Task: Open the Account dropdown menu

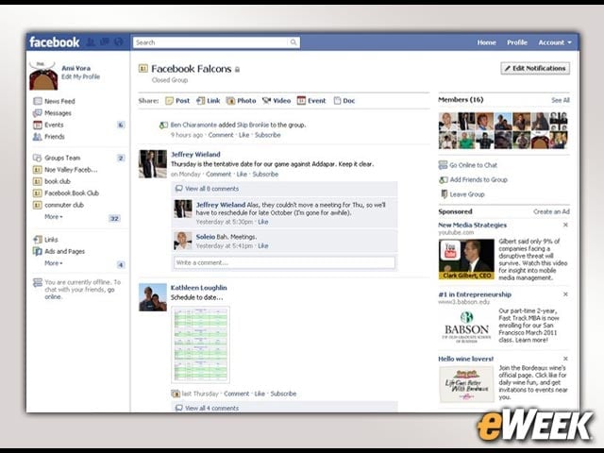Action: [555, 42]
